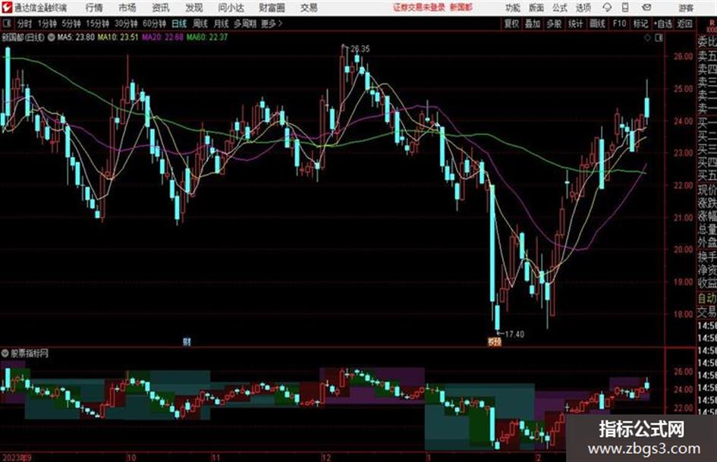Switch to 15分钟 period tab
This screenshot has width=717, height=462.
pos(97,24)
